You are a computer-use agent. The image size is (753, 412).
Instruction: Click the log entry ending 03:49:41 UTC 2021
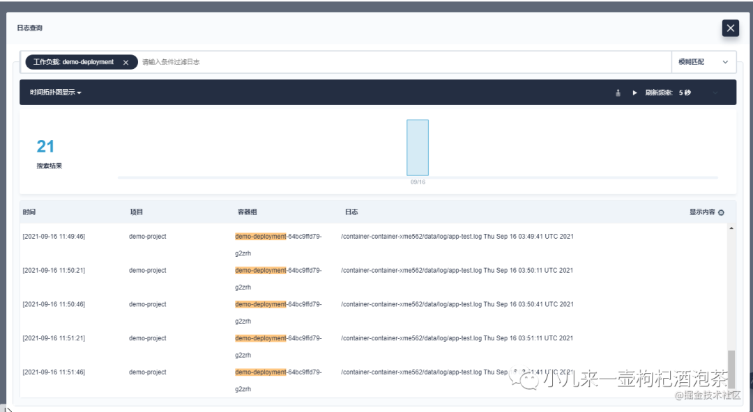tap(457, 237)
